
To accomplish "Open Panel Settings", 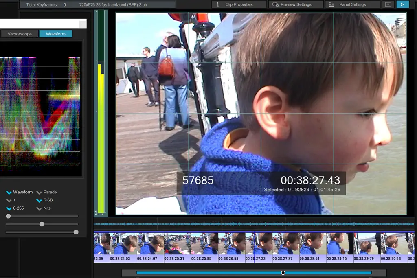I will pos(352,4).
